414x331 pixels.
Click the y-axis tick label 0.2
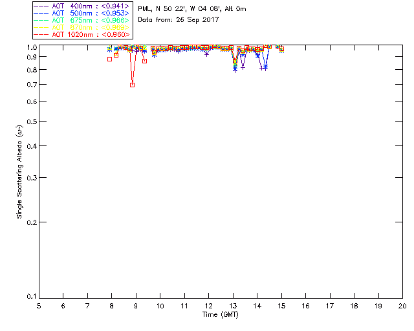point(32,222)
